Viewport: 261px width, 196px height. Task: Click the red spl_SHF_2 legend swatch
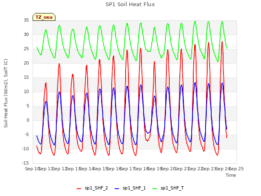[x=79, y=189]
